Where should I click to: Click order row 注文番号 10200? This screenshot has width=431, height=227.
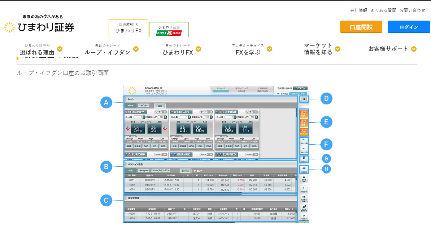pyautogui.click(x=210, y=214)
